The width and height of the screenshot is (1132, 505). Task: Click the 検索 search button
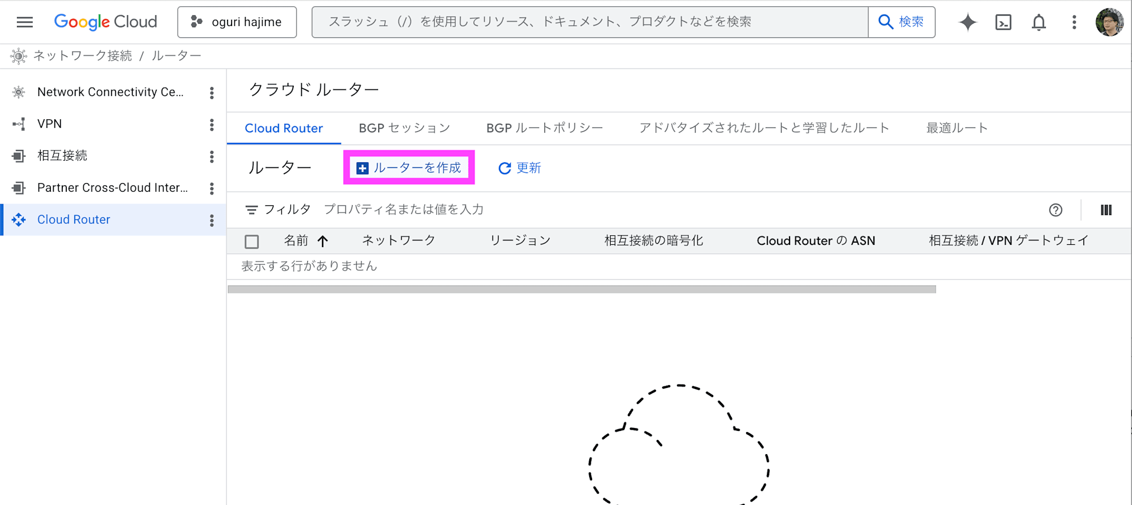tap(901, 22)
